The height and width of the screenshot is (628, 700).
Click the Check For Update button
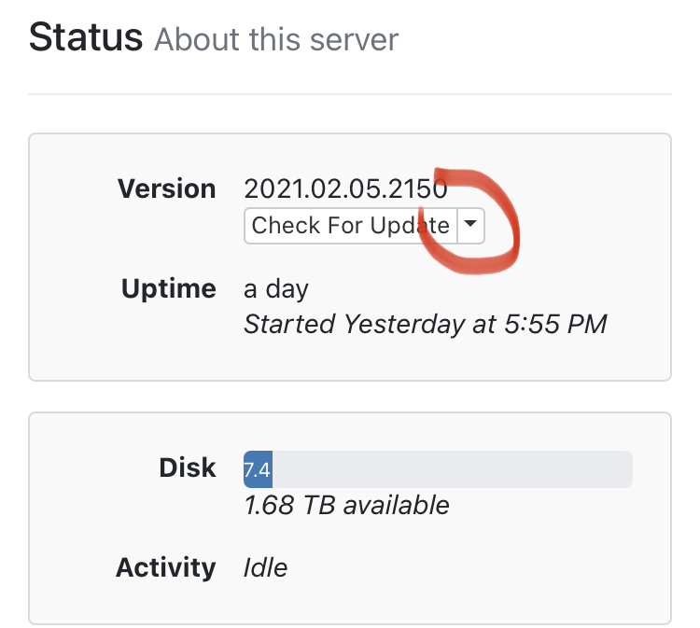pyautogui.click(x=350, y=226)
